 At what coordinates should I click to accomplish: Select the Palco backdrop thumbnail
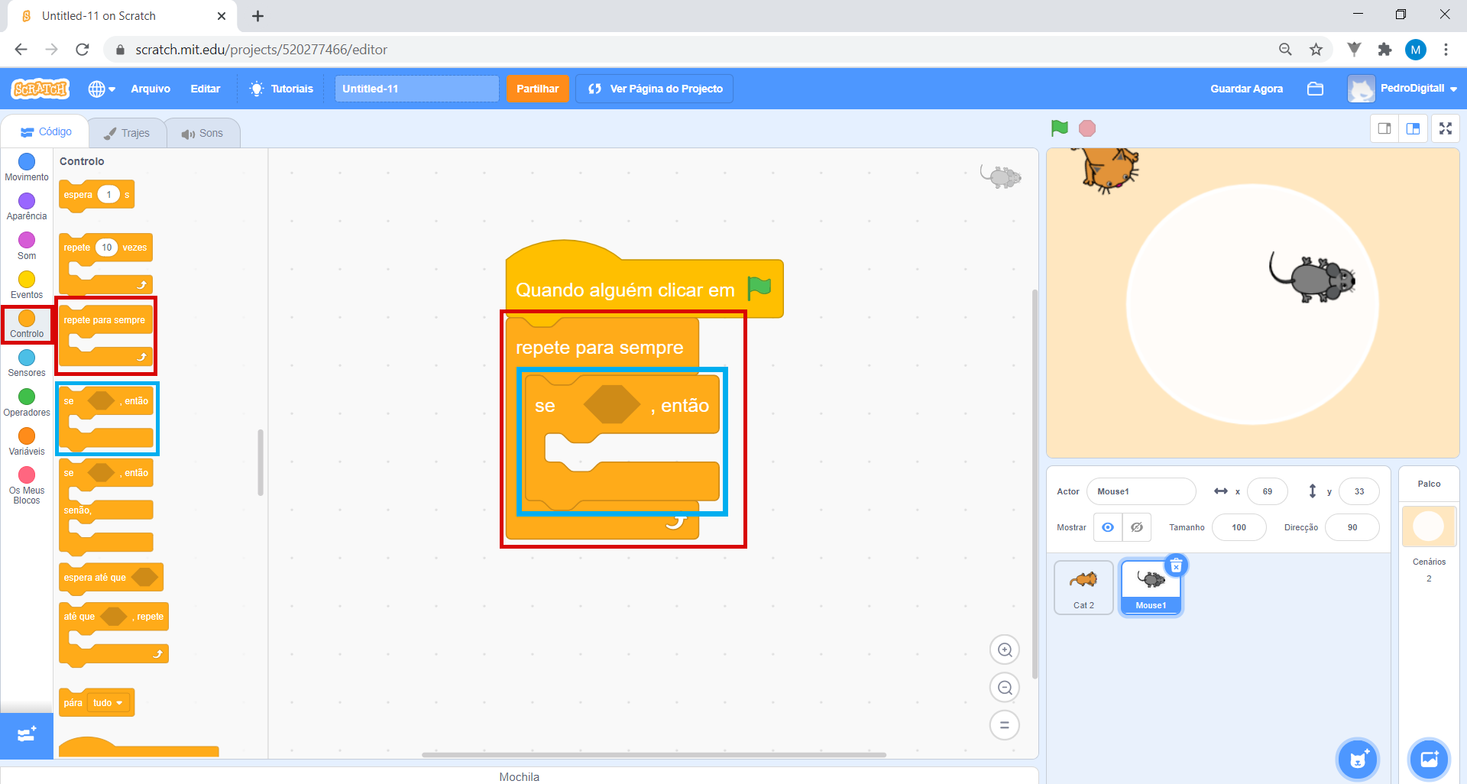(x=1429, y=526)
